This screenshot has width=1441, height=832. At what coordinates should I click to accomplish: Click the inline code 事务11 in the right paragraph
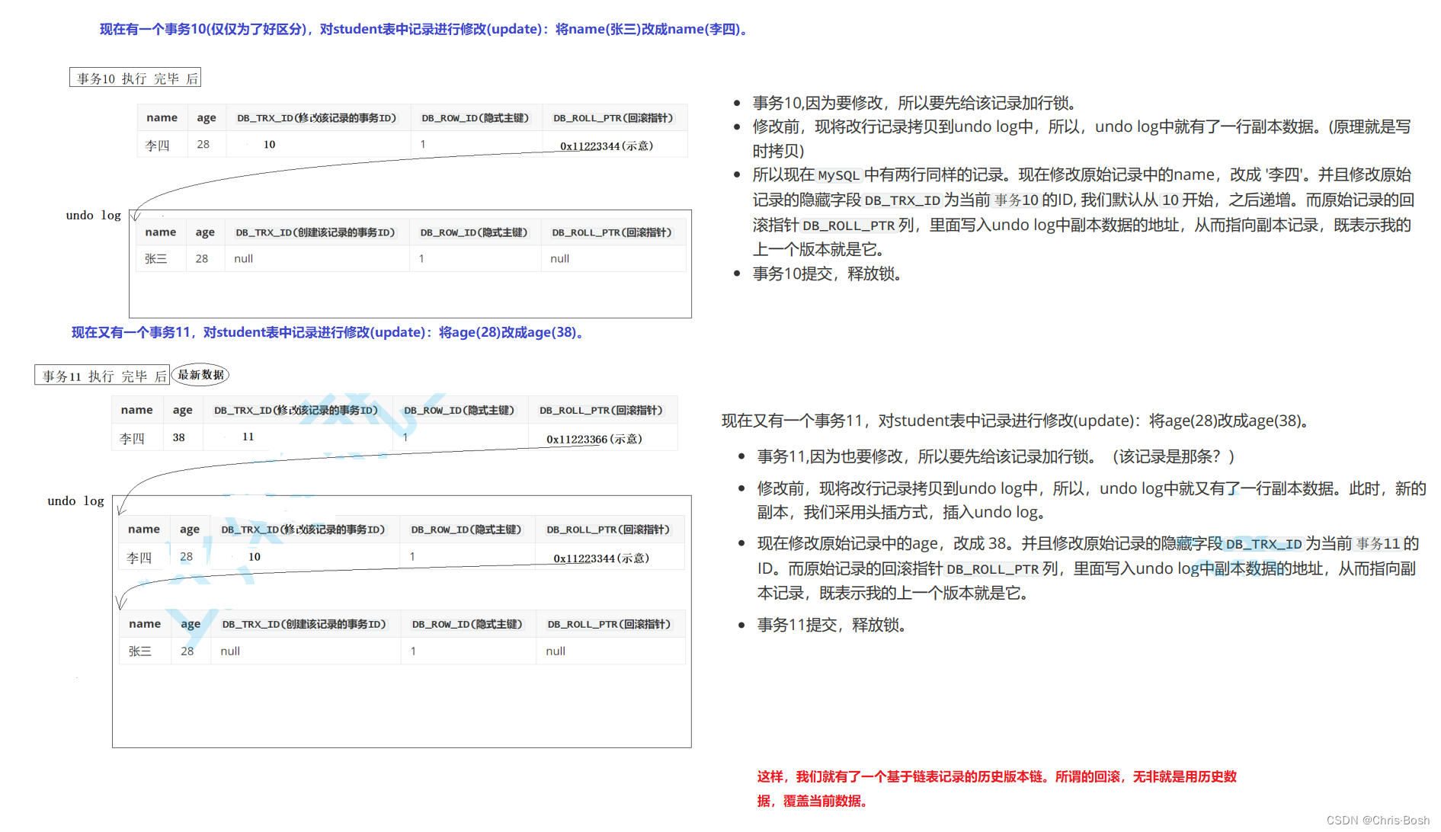1378,544
